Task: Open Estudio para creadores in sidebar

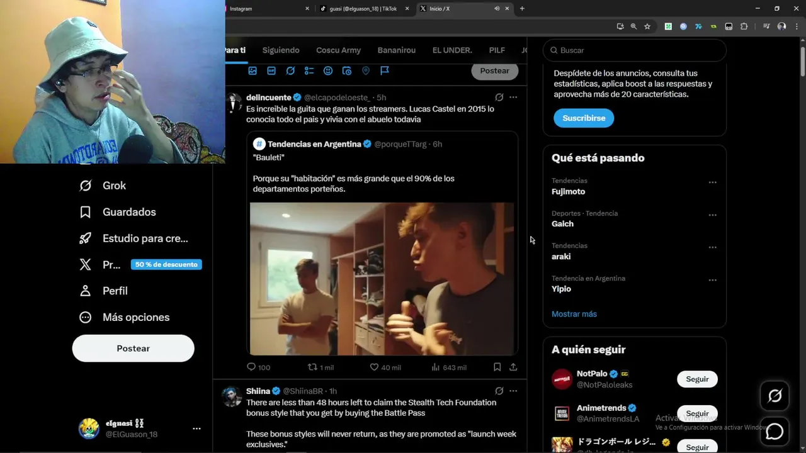Action: point(133,238)
